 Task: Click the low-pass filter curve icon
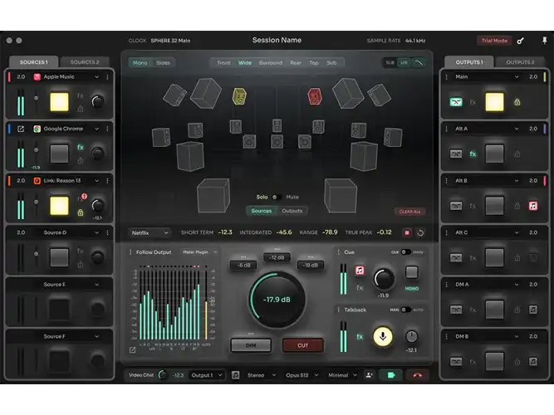(419, 62)
